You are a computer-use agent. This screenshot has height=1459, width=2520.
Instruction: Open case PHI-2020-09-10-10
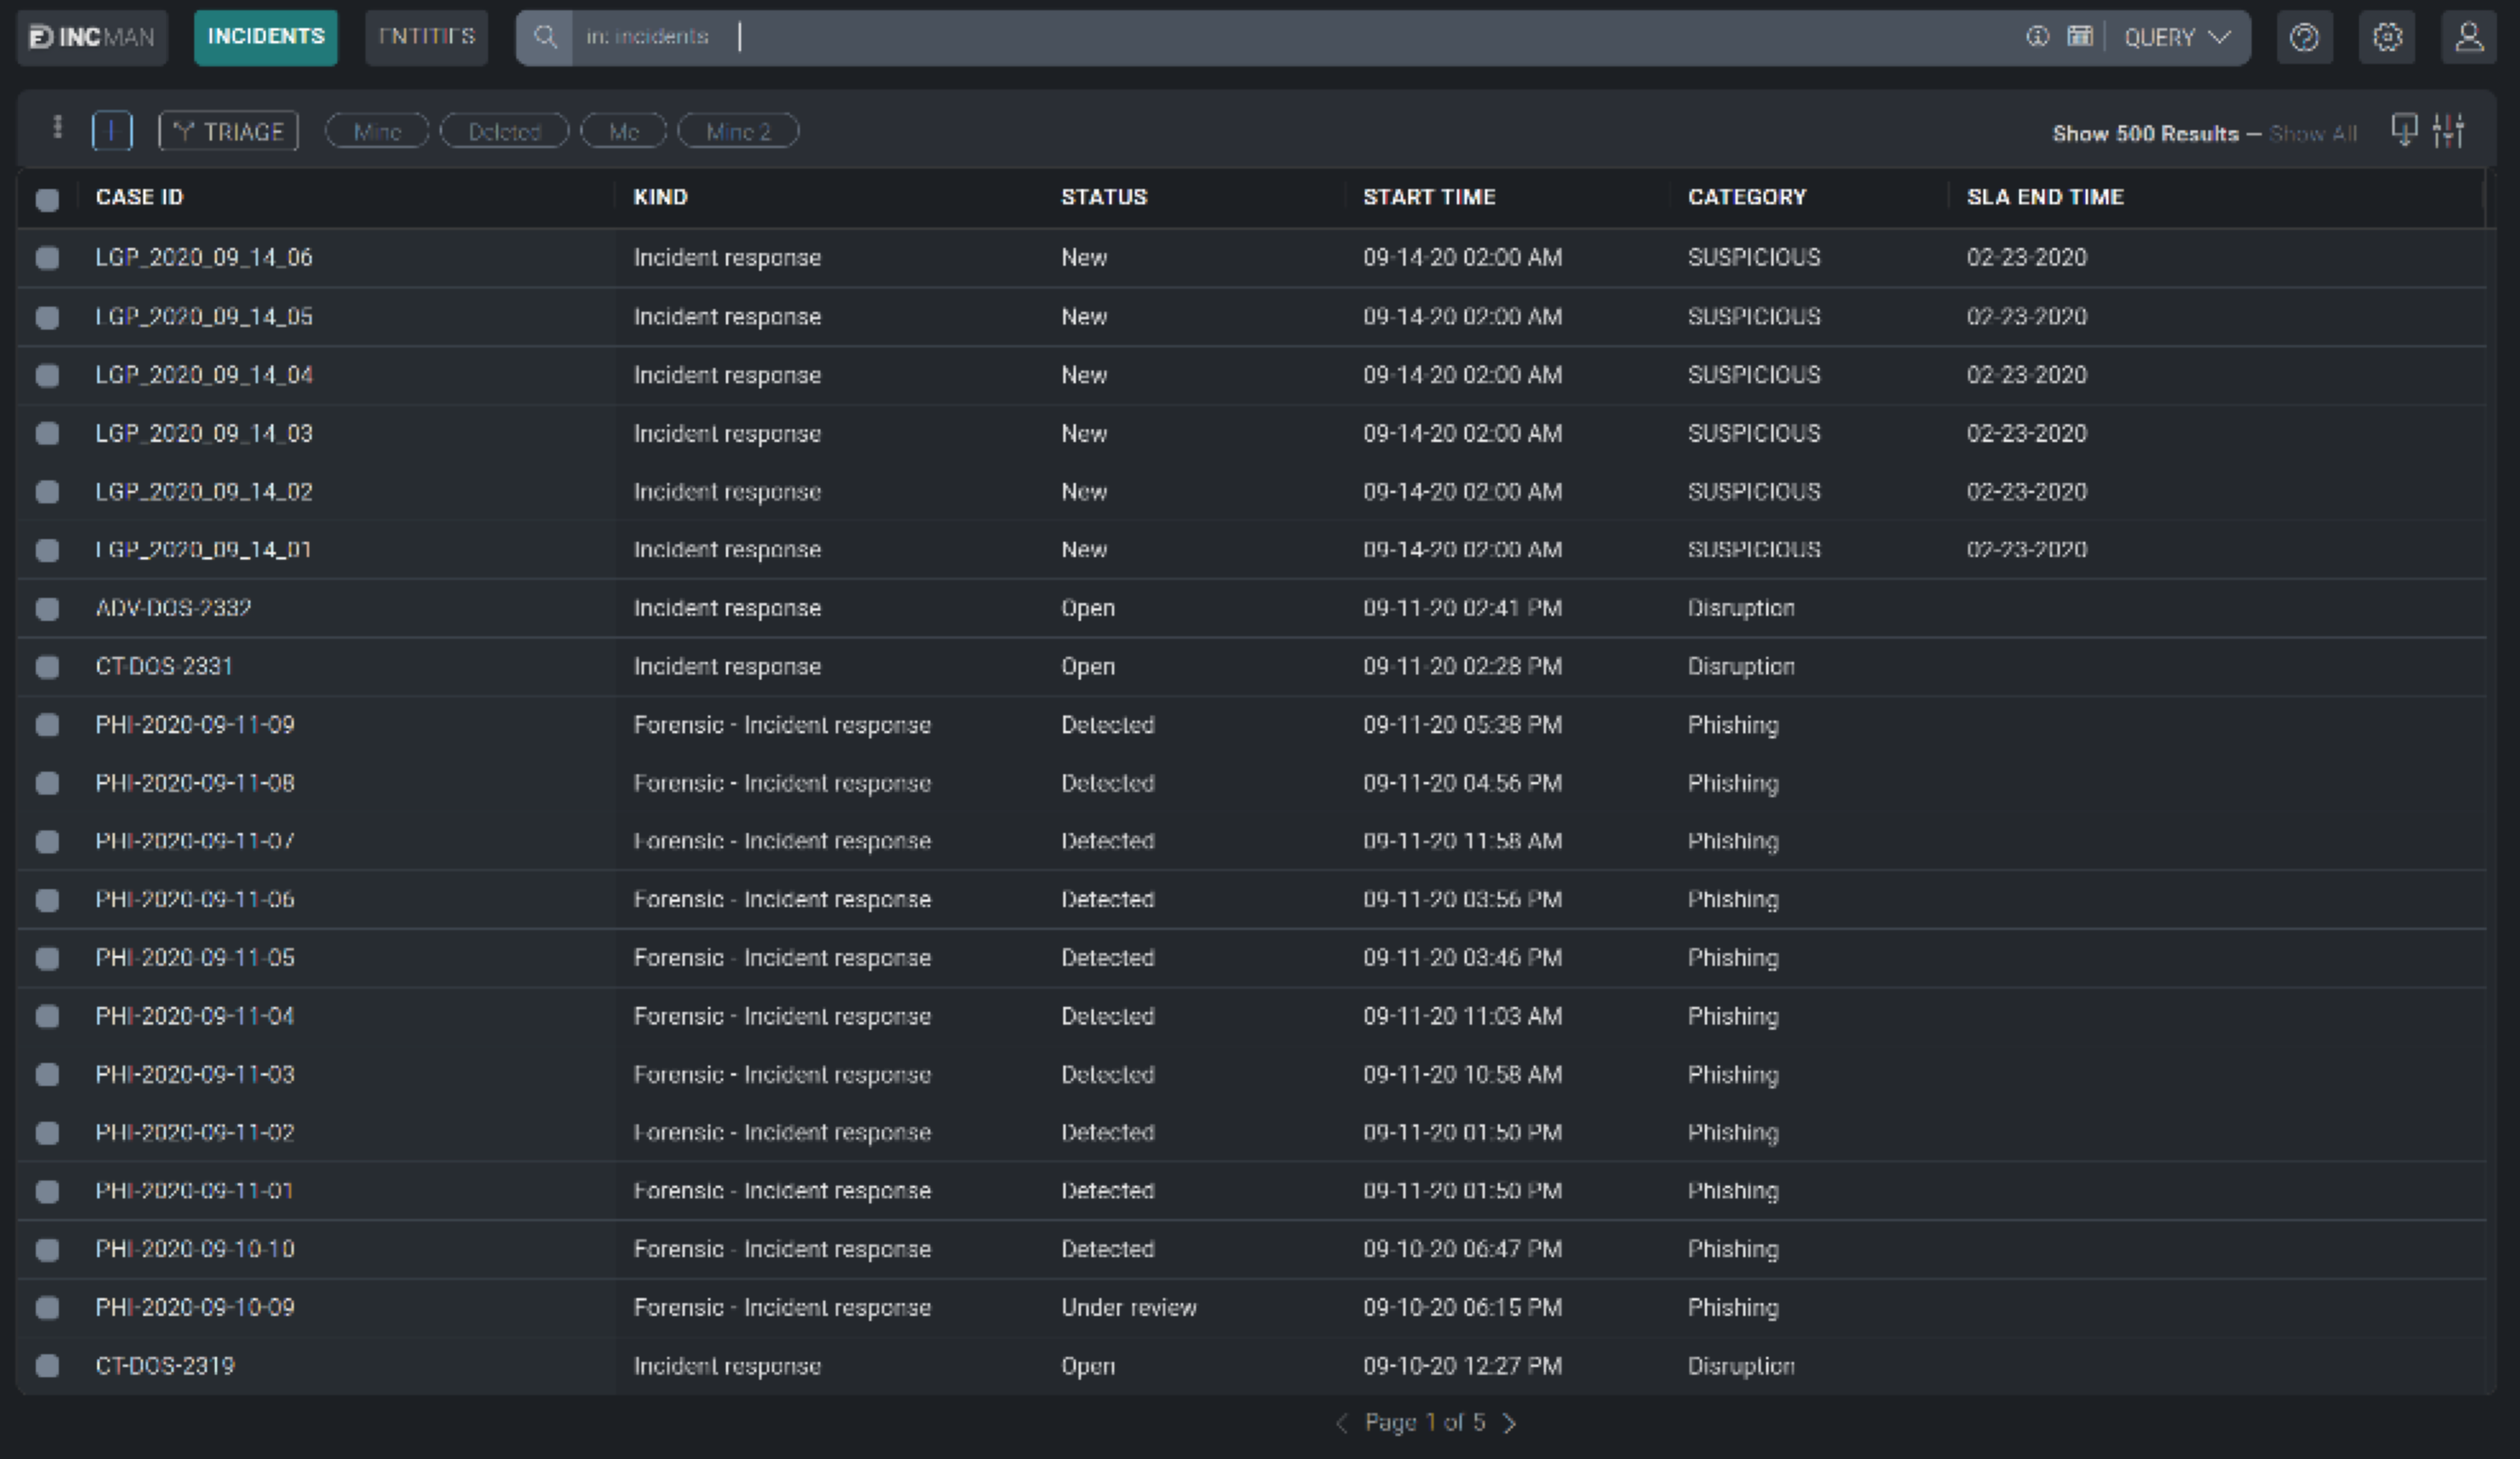[x=195, y=1249]
